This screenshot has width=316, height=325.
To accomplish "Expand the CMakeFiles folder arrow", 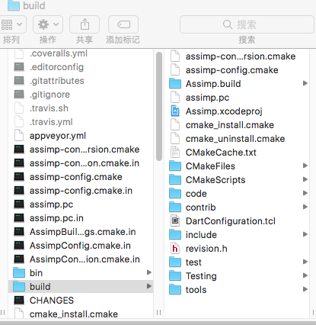I will (305, 166).
